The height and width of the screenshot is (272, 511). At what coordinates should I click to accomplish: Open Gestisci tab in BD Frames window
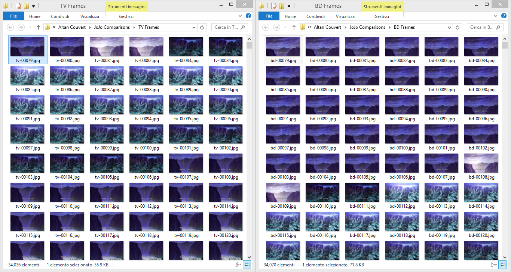(382, 16)
